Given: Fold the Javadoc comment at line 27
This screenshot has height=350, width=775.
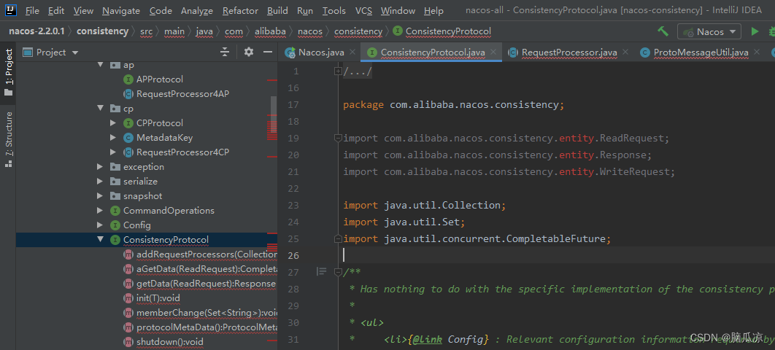Looking at the screenshot, I should [x=338, y=272].
